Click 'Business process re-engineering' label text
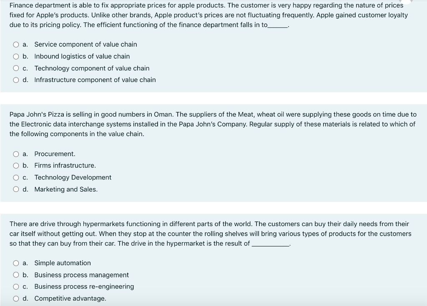427x306 pixels. (84, 286)
